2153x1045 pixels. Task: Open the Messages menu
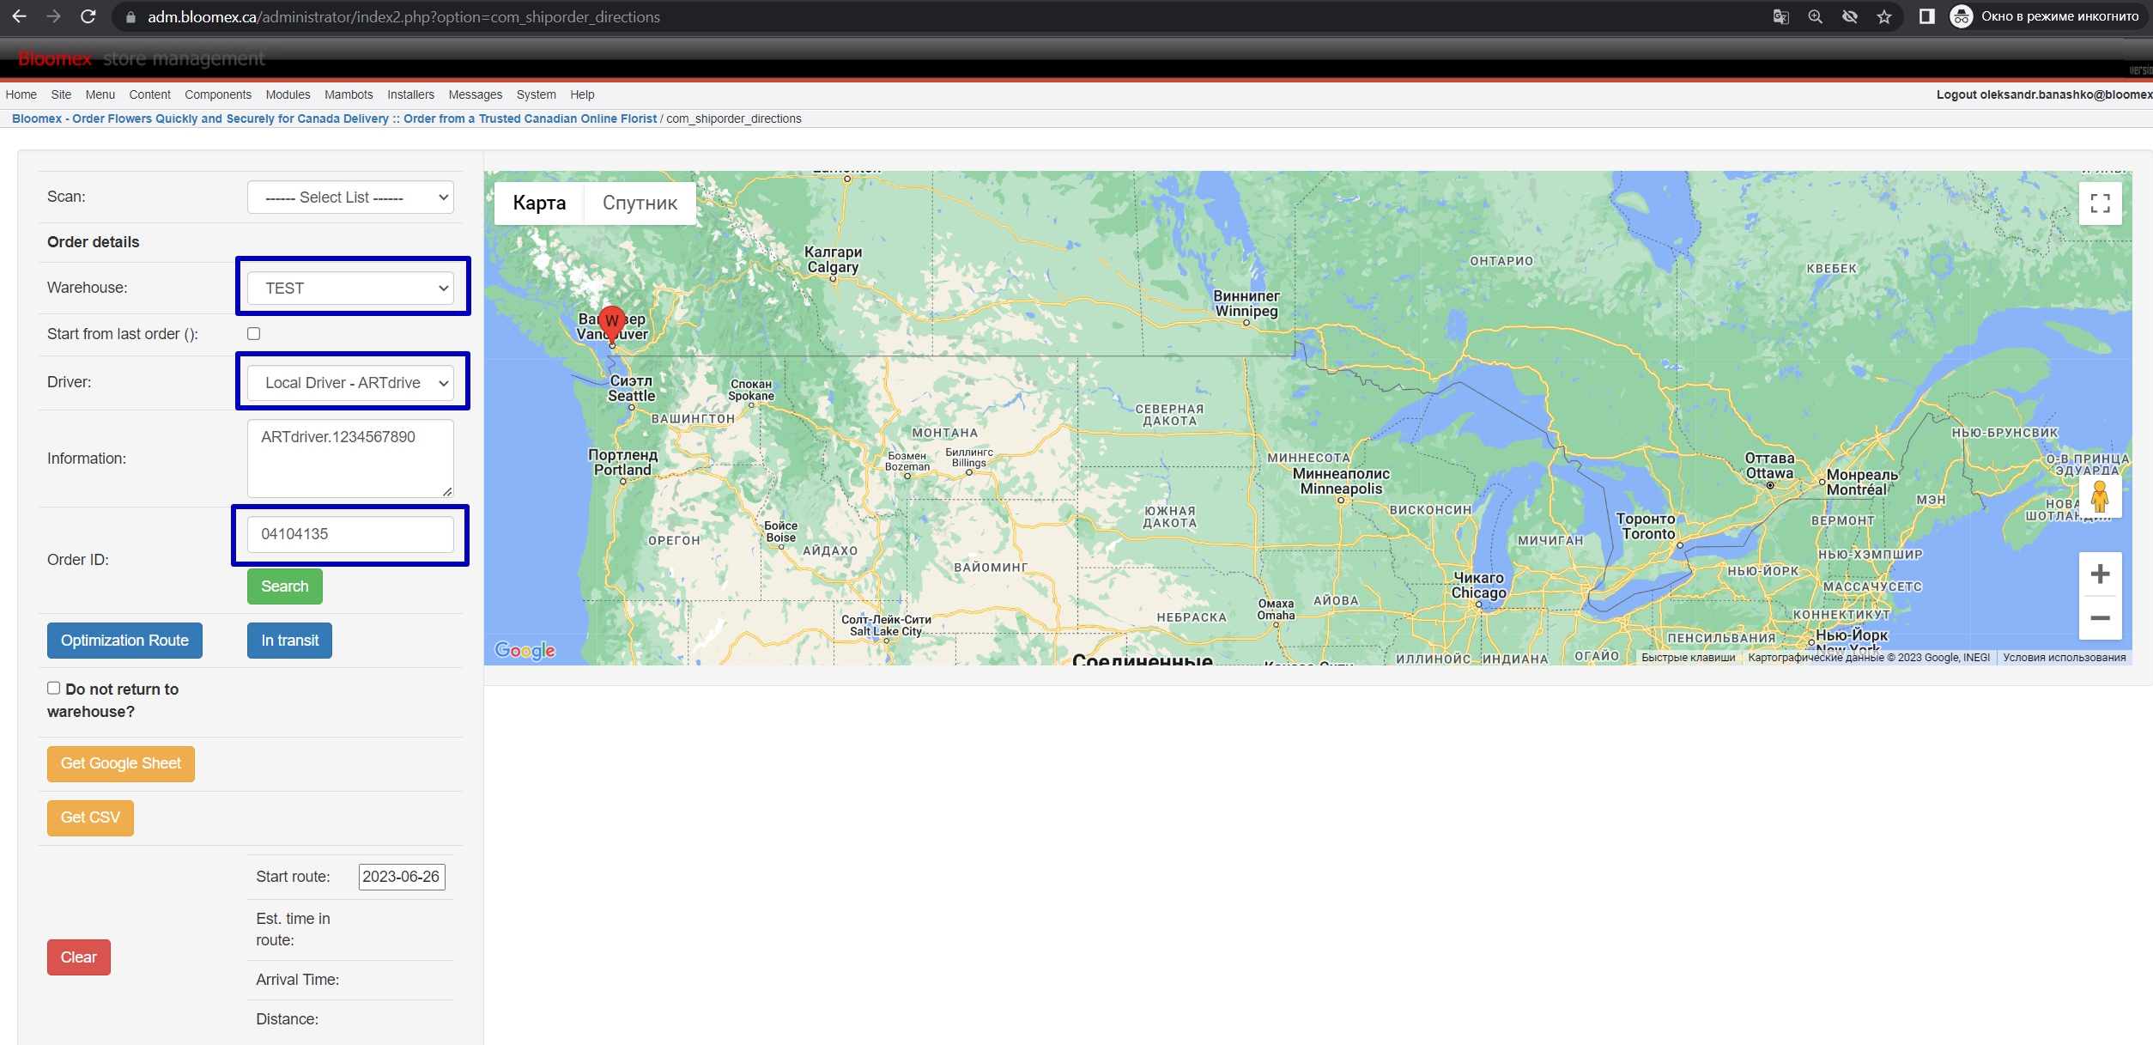point(475,94)
